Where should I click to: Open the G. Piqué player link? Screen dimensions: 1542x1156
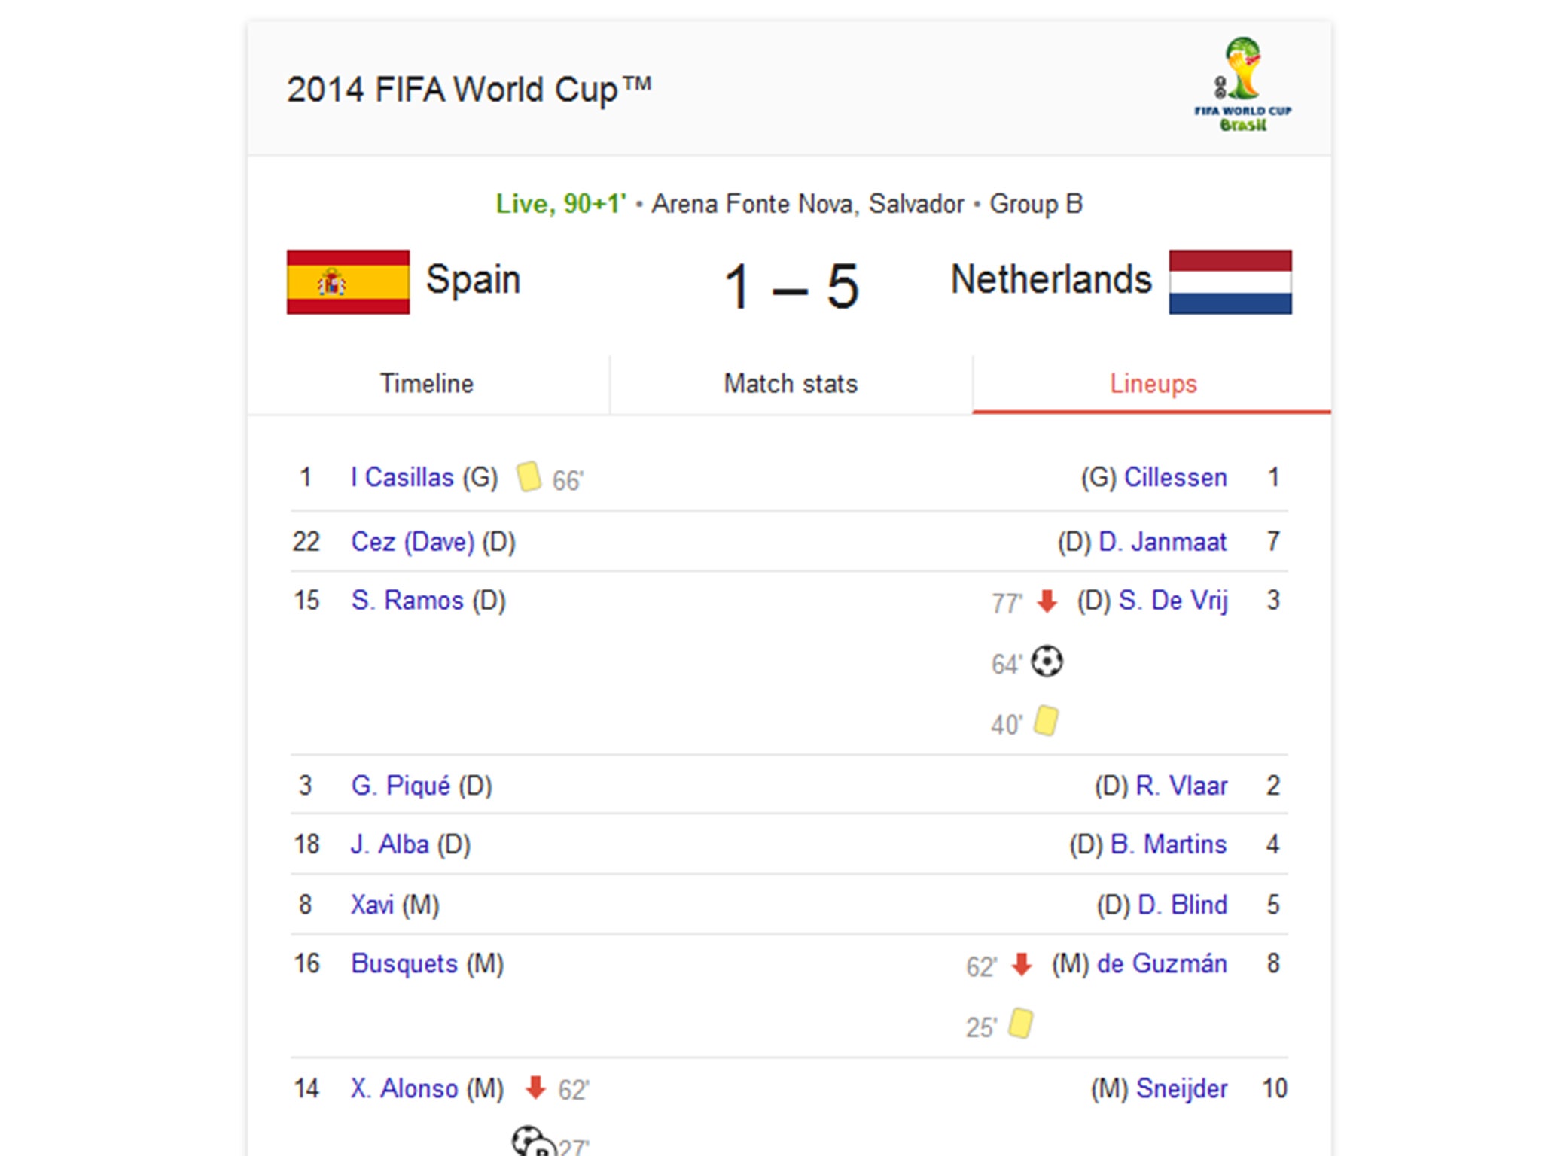point(401,786)
